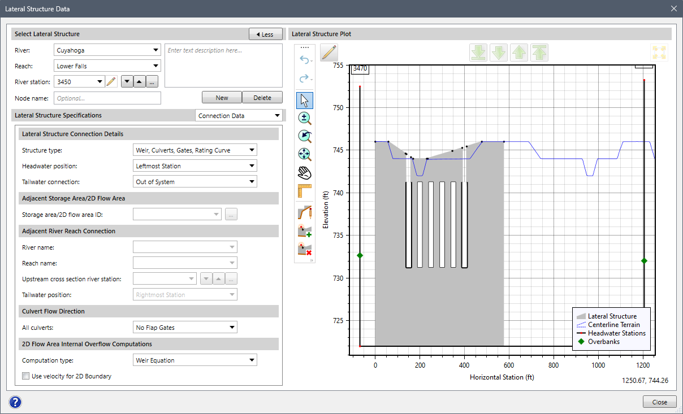Screen dimensions: 683x414
Task: Open the Connection Data specifications dropdown
Action: (x=239, y=116)
